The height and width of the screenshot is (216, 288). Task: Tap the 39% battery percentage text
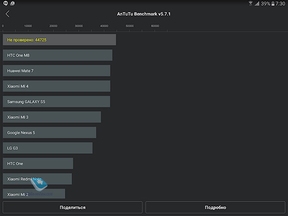point(265,4)
